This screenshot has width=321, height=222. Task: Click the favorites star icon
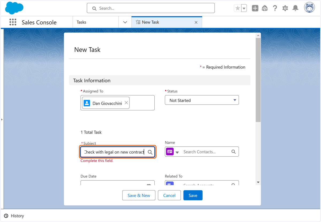(238, 8)
